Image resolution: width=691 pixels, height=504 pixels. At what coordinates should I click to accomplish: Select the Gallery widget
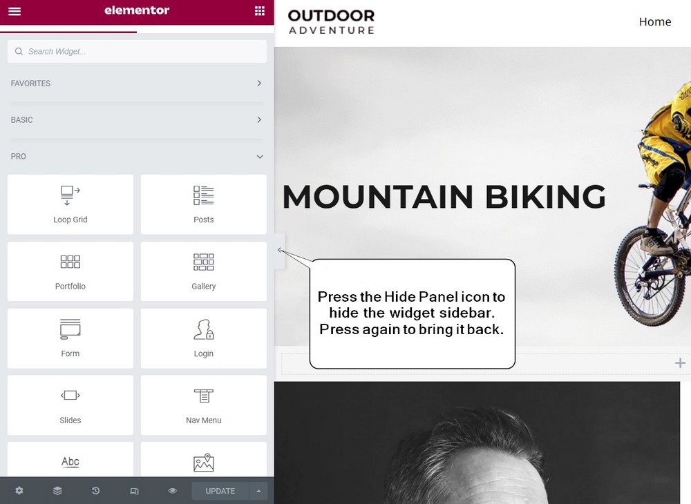[x=203, y=271]
